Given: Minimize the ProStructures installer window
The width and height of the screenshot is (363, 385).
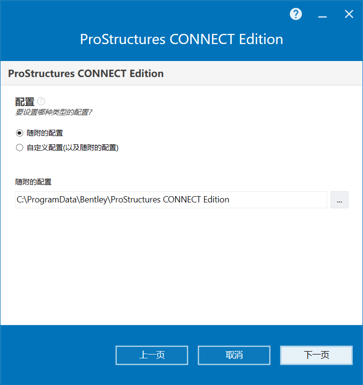Looking at the screenshot, I should coord(322,14).
